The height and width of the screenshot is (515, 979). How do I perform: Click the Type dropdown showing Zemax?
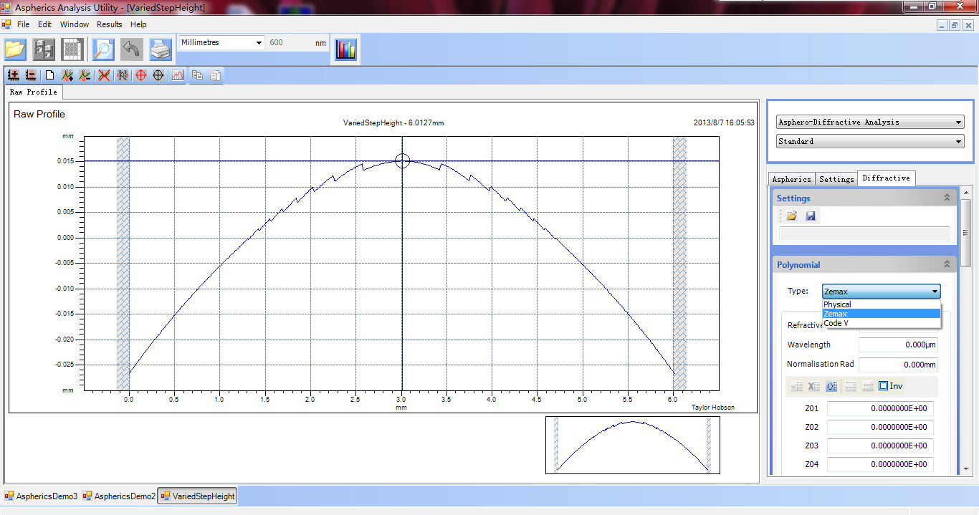[881, 291]
